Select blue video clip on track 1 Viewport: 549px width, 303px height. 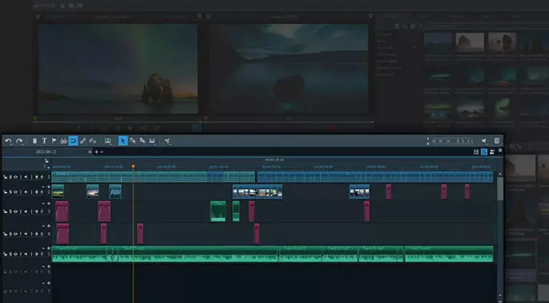pyautogui.click(x=375, y=177)
